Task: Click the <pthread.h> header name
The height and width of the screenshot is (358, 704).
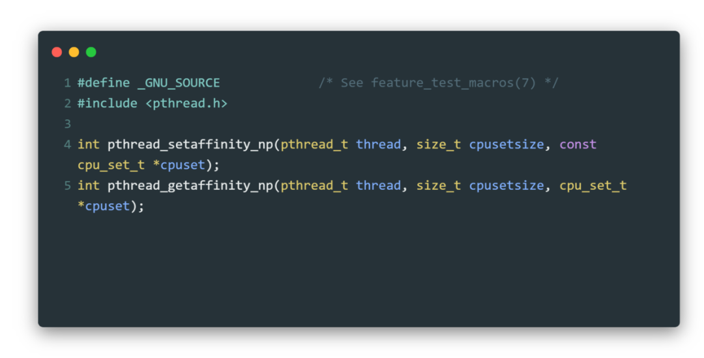Action: (186, 103)
